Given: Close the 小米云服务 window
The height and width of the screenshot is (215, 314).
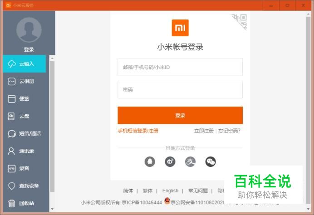Looking at the screenshot, I should click(304, 5).
